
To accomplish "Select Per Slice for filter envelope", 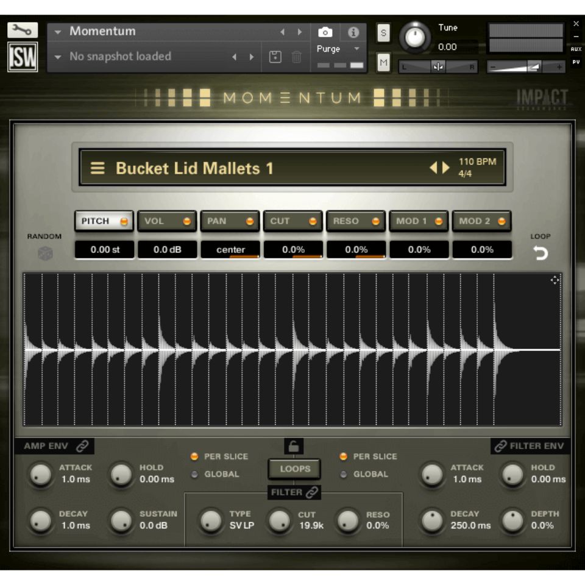I will (x=344, y=456).
